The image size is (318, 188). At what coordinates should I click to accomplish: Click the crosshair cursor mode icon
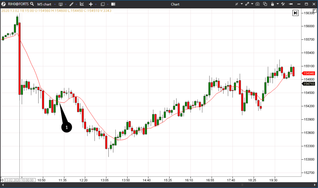[x=237, y=4]
